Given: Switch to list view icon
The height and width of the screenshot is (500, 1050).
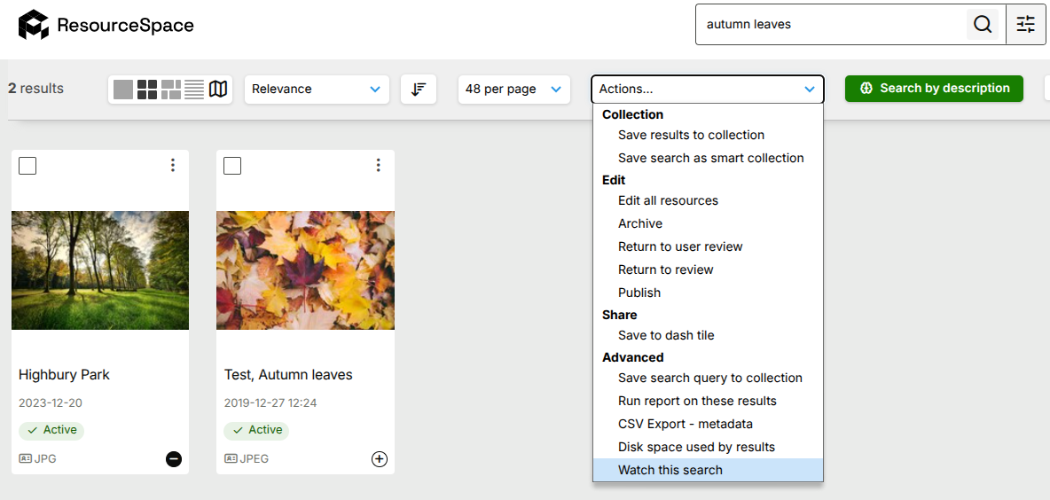Looking at the screenshot, I should (194, 89).
